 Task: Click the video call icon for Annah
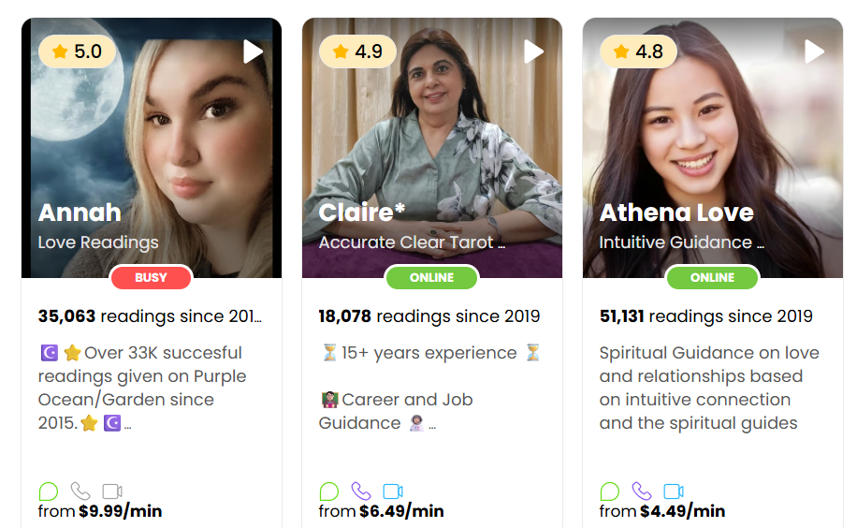(x=112, y=491)
